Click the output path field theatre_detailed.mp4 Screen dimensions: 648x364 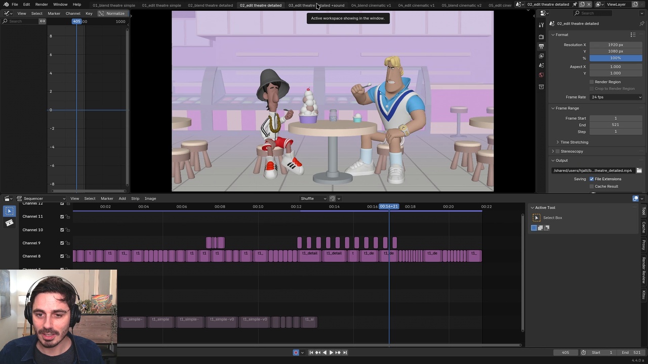(x=593, y=170)
